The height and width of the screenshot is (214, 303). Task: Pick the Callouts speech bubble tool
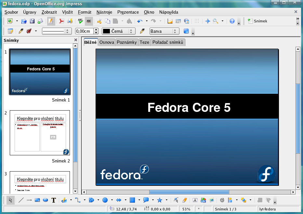146,200
